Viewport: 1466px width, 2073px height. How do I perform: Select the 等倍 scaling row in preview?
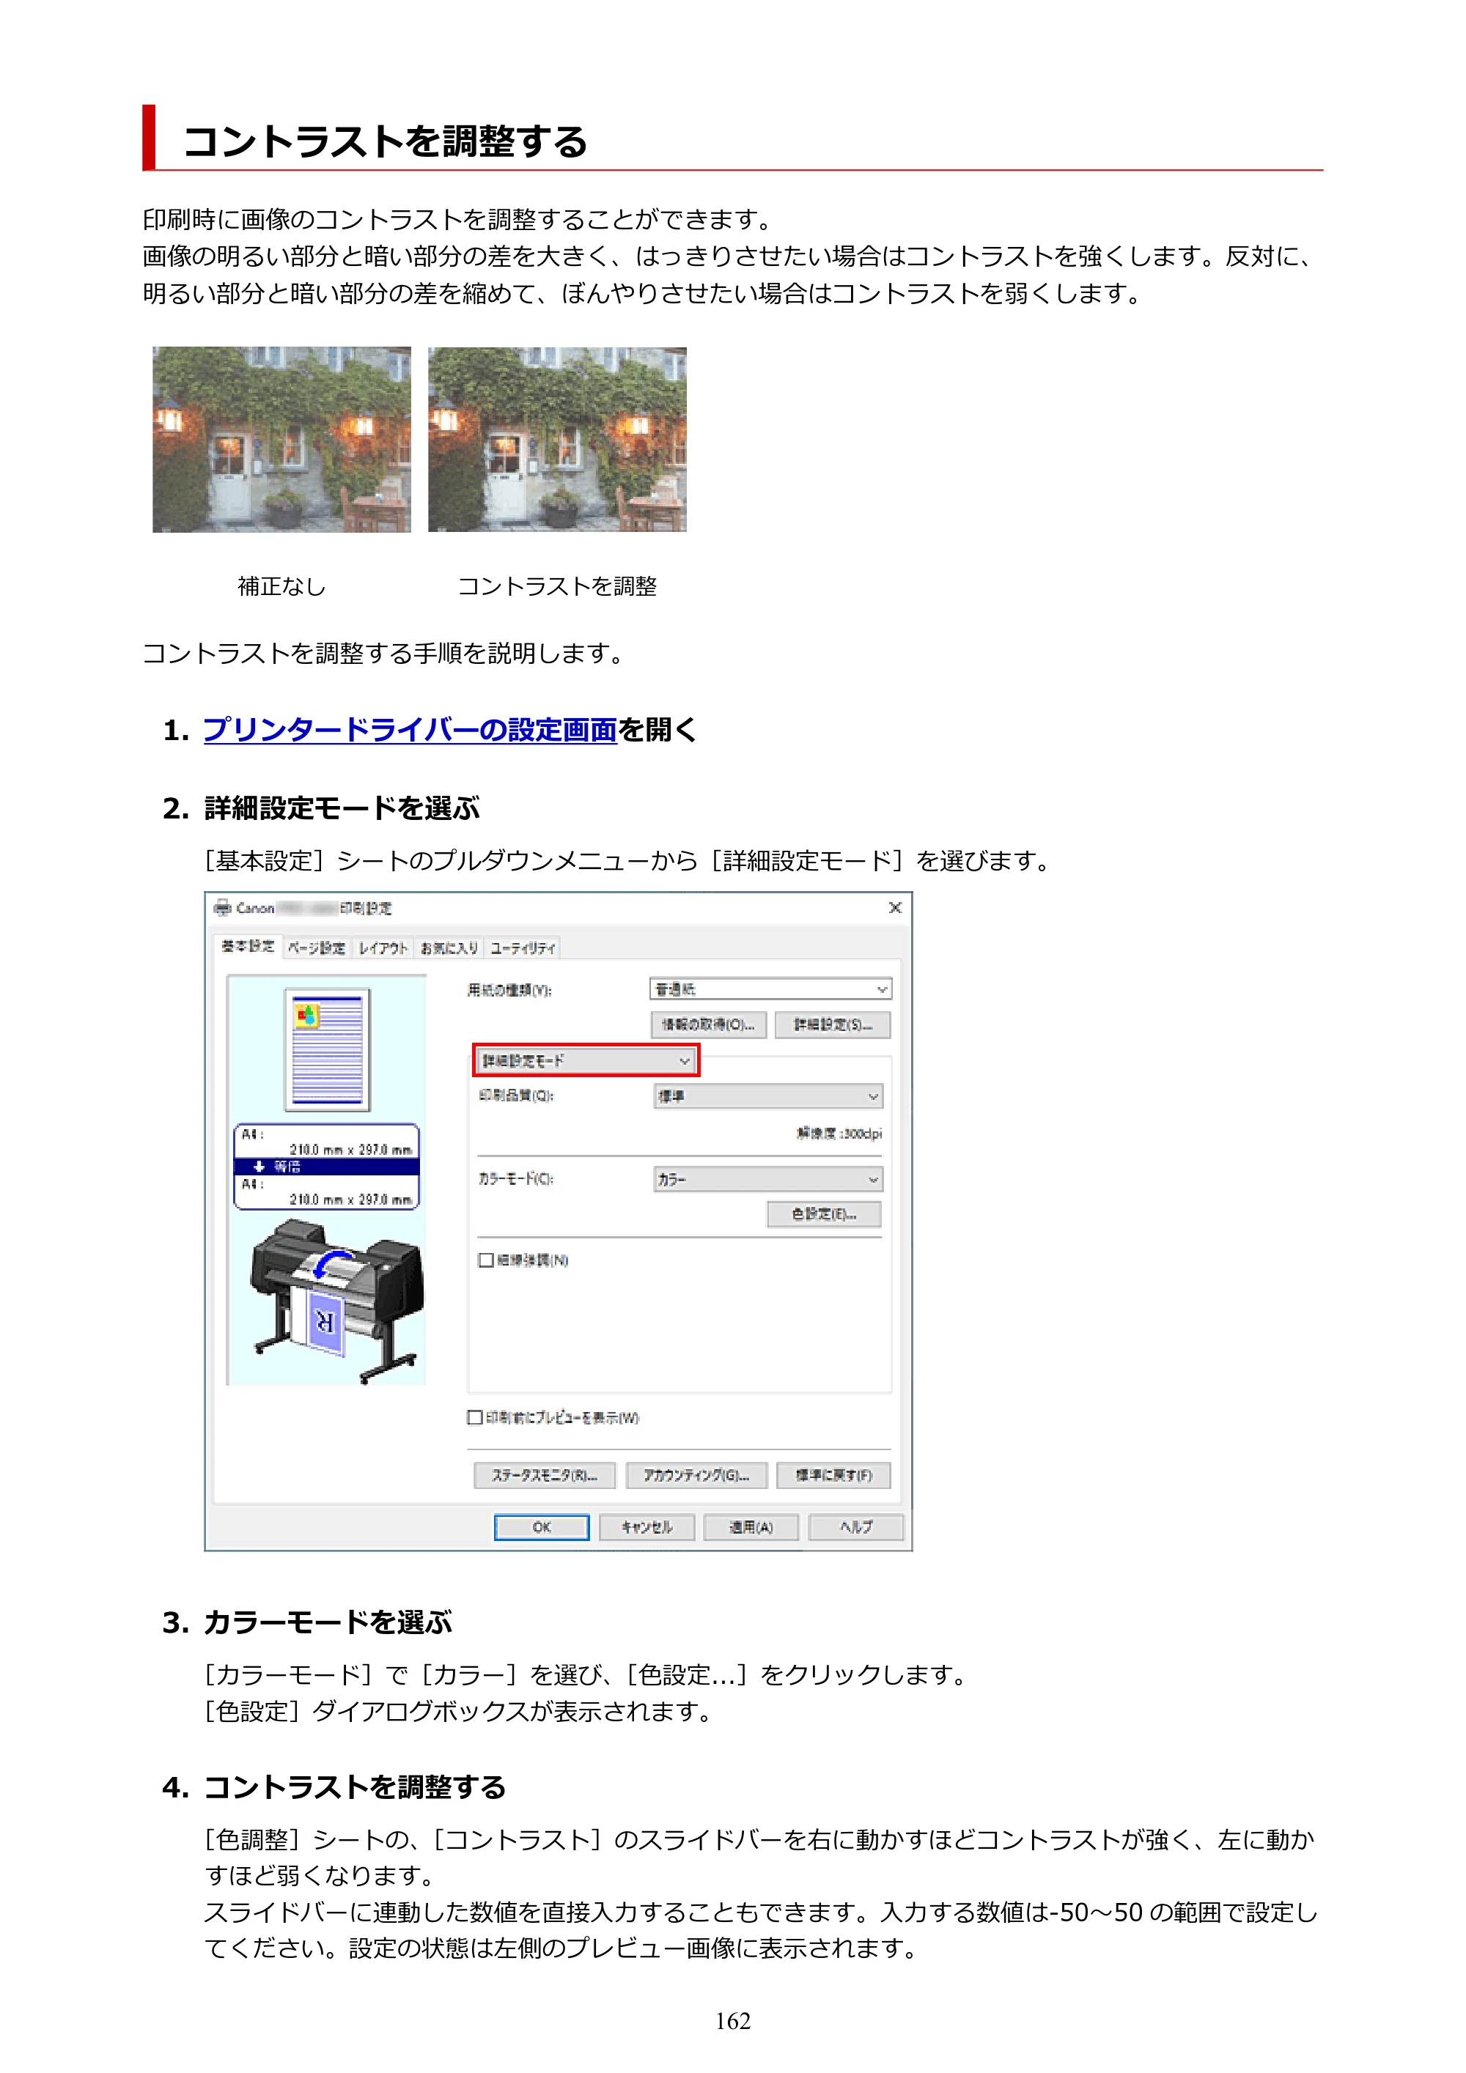(x=327, y=1167)
